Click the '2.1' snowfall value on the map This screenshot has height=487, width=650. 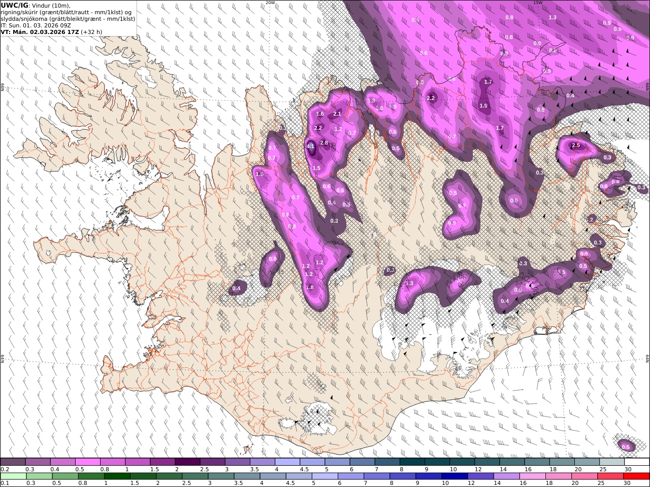click(337, 114)
